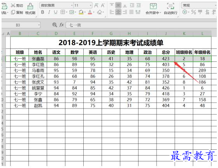Click the thousands separator icon

point(200,12)
